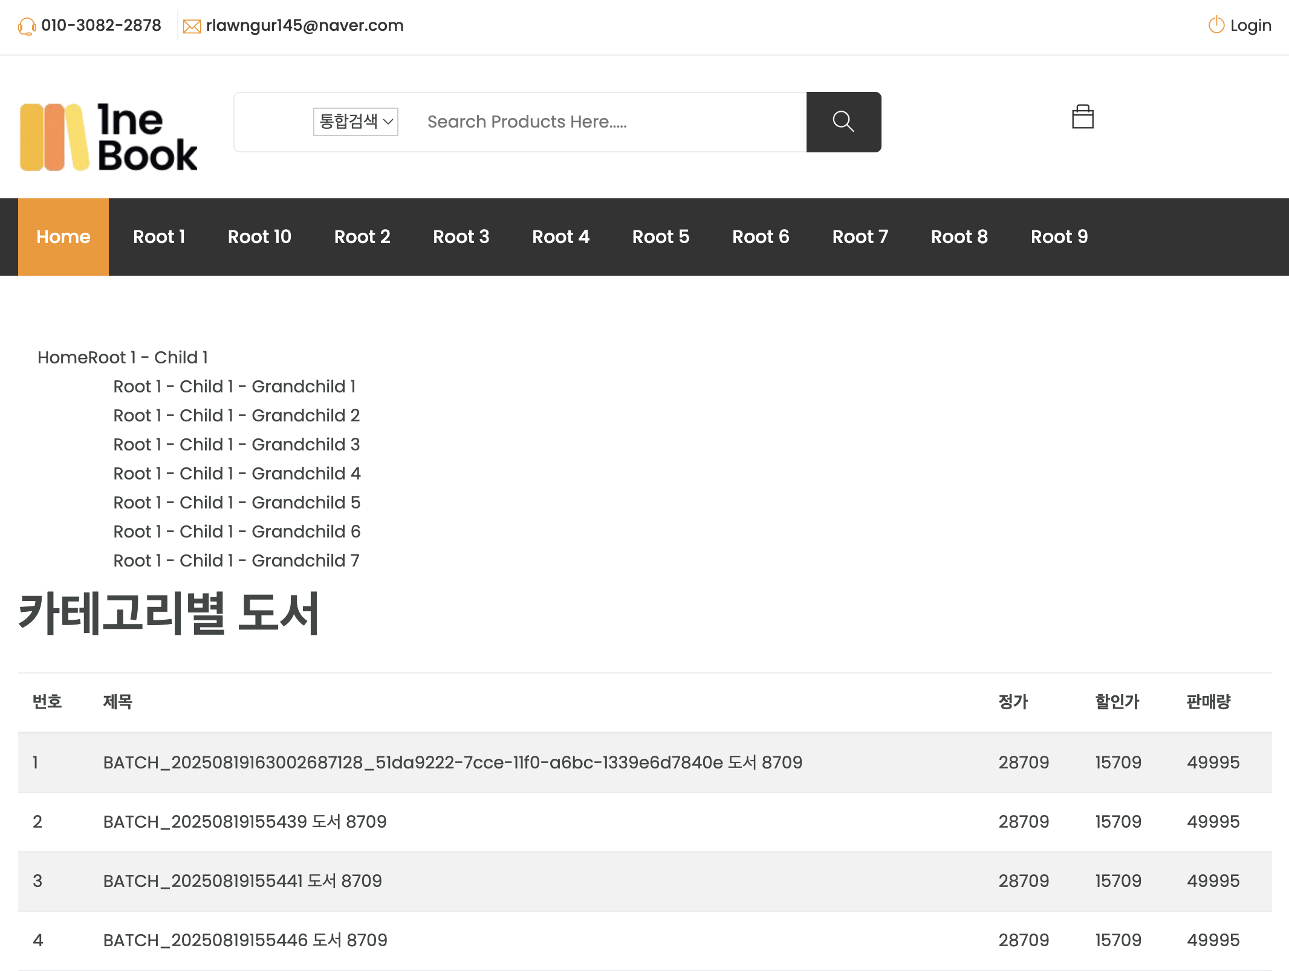Viewport: 1289px width, 971px height.
Task: Click the Login power icon
Action: (x=1216, y=25)
